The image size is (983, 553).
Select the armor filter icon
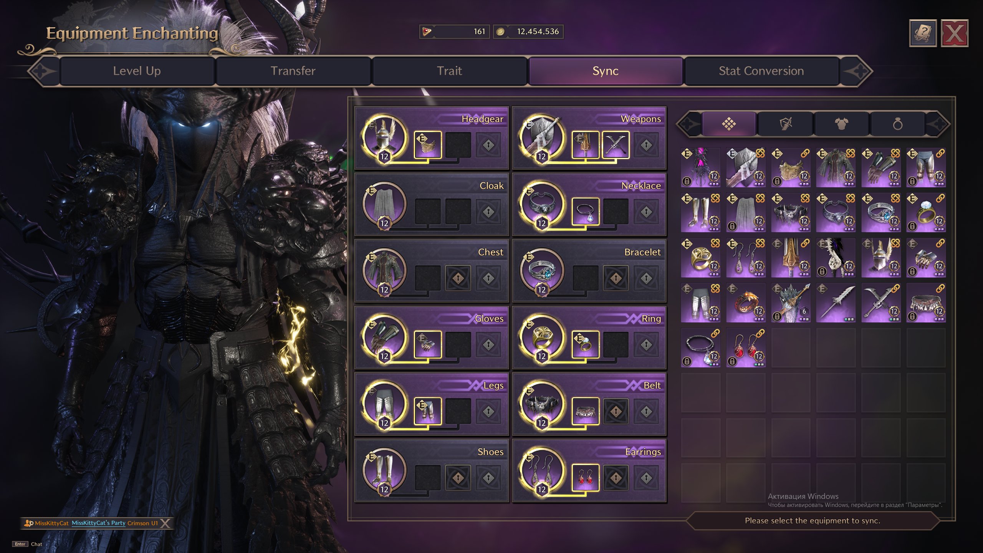click(841, 124)
